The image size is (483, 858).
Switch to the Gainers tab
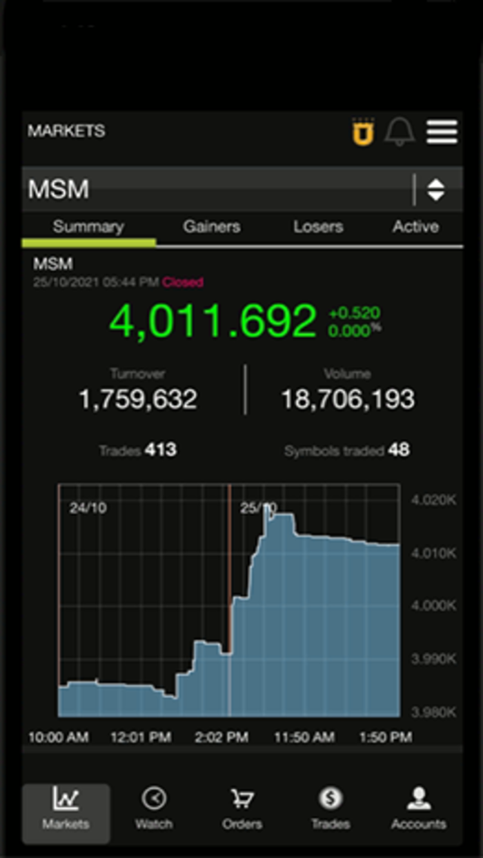(212, 227)
